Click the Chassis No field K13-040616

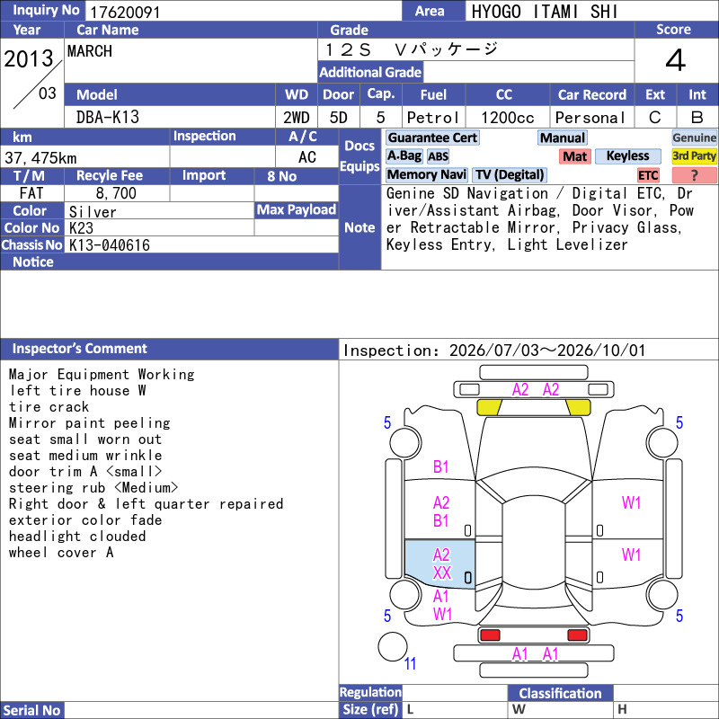(201, 244)
